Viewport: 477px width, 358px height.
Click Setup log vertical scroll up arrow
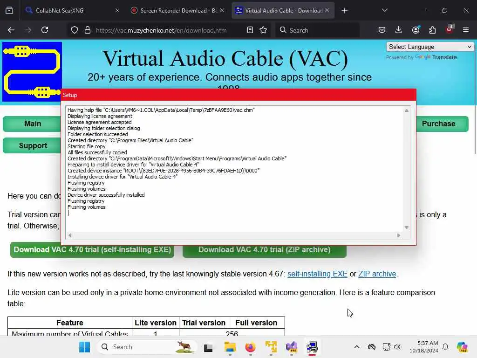click(x=406, y=110)
